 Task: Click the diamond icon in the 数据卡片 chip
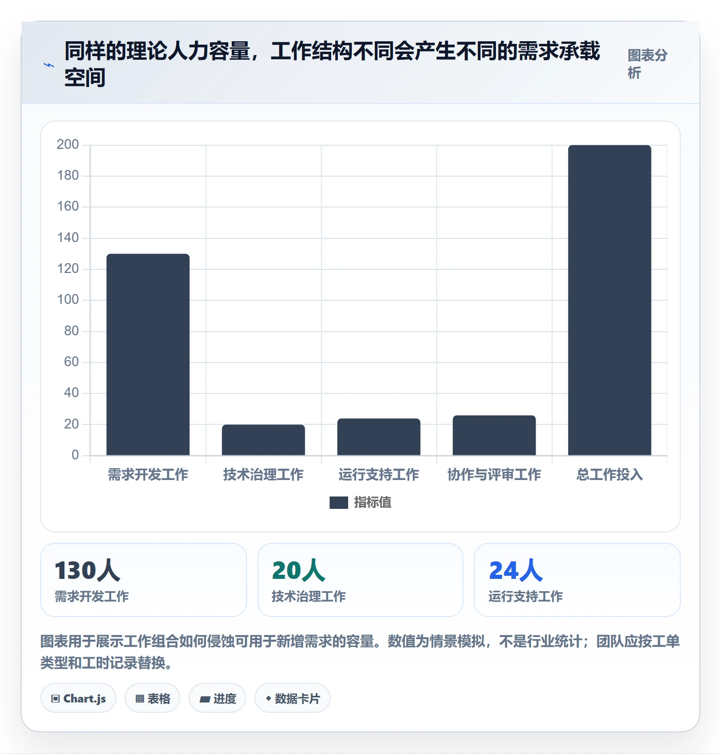click(268, 698)
